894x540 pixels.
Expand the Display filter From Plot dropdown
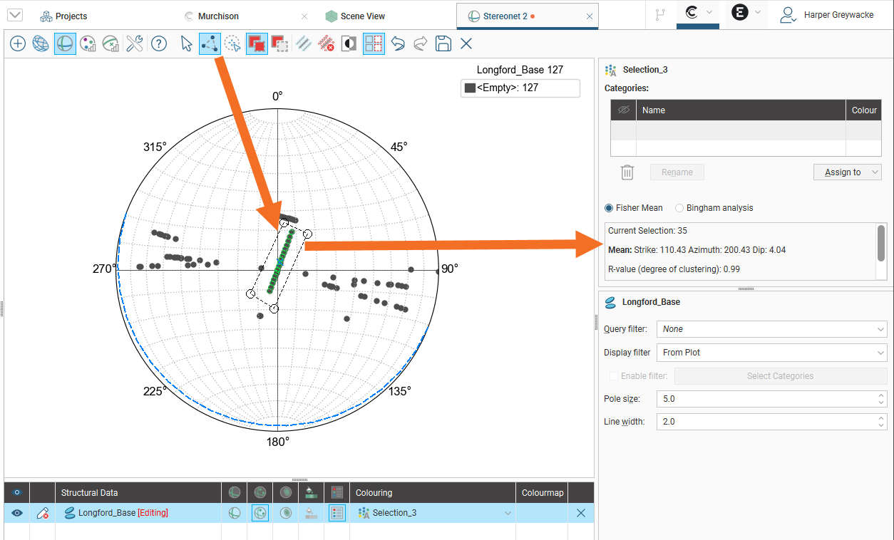[773, 353]
